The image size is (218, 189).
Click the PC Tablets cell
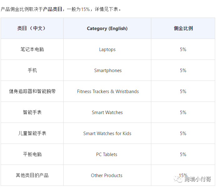(x=107, y=154)
